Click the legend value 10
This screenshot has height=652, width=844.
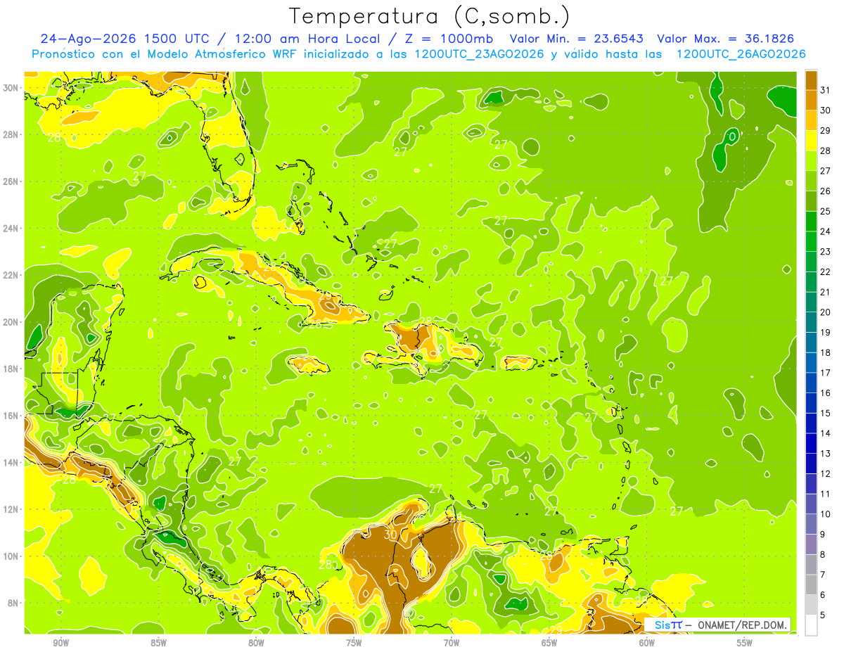tap(825, 514)
